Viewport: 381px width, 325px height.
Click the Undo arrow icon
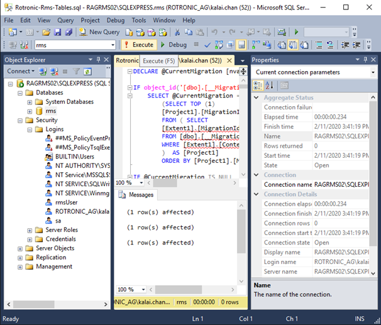[214, 32]
